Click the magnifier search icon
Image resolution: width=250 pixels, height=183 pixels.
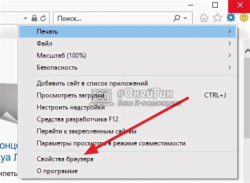click(177, 18)
